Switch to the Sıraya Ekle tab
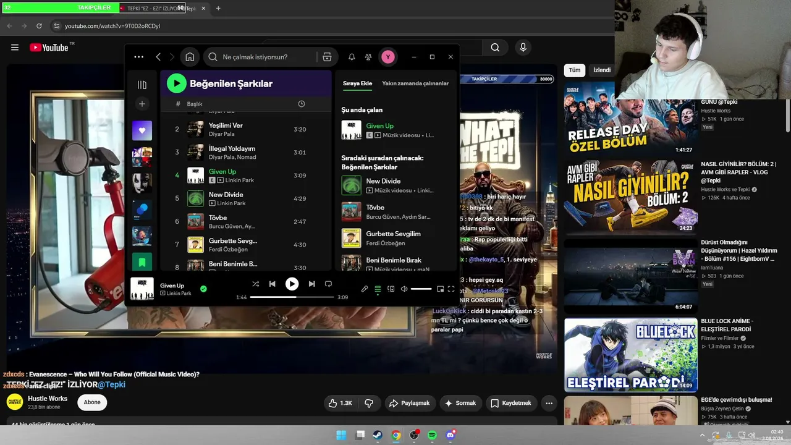Viewport: 791px width, 445px height. pyautogui.click(x=358, y=83)
